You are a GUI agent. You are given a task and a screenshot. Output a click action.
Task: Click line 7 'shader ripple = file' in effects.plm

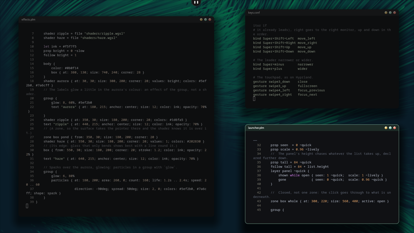(x=84, y=34)
